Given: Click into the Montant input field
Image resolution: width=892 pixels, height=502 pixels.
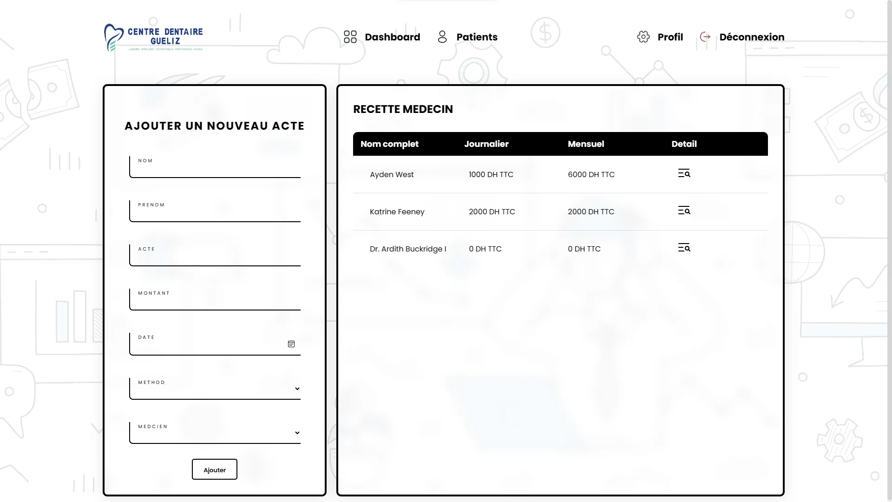Looking at the screenshot, I should [x=215, y=302].
